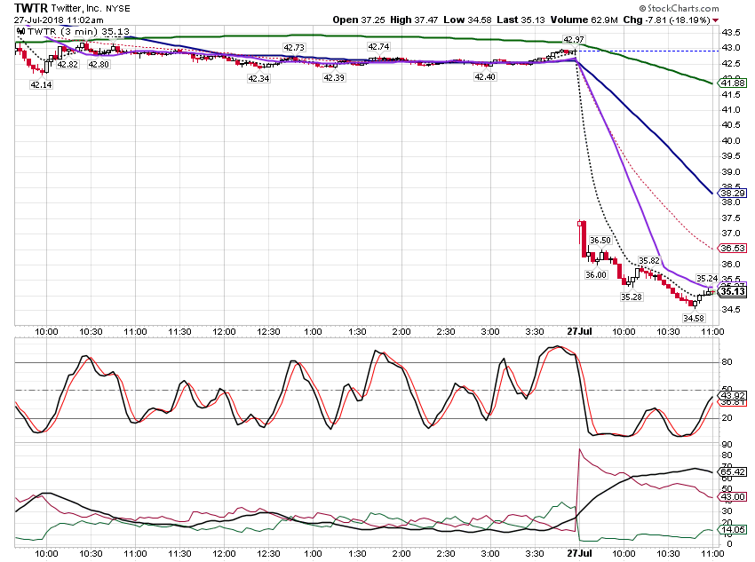
Task: Select the 37.5 price axis label
Action: coord(731,218)
